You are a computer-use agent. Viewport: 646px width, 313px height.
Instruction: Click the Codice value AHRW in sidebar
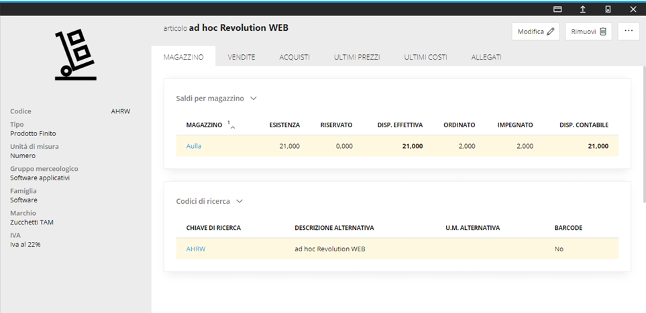point(120,111)
